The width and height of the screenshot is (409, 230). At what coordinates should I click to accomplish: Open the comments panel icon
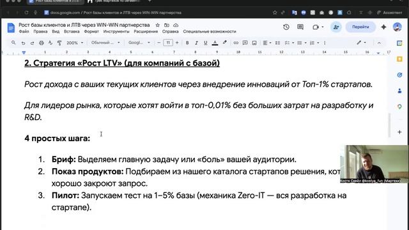pyautogui.click(x=300, y=27)
